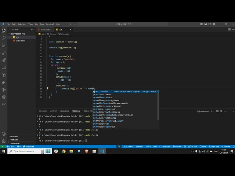Split the terminal panel
Screen dimensions: 235x176
[217, 111]
